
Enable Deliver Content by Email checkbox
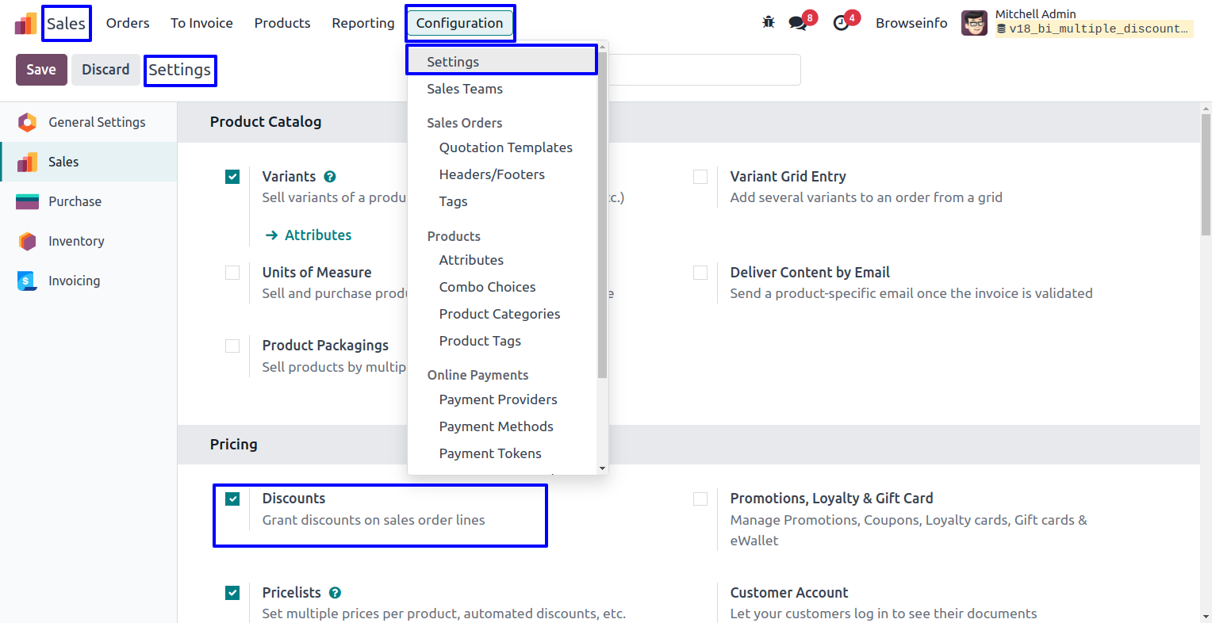(700, 273)
